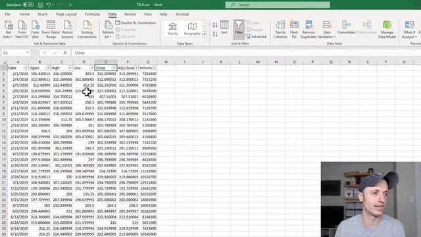This screenshot has height=237, width=421.
Task: Select column D header
Action: pos(84,62)
